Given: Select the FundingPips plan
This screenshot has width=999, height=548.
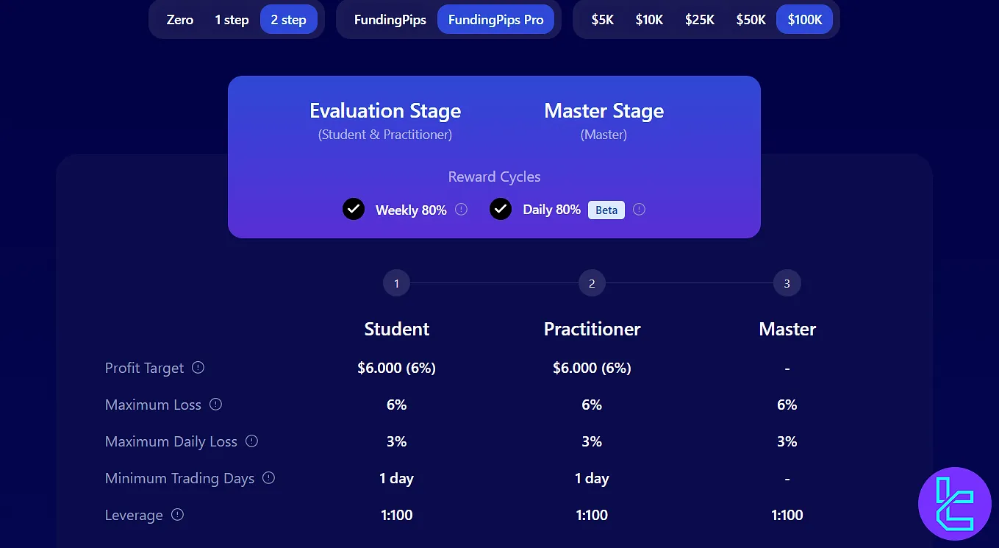Looking at the screenshot, I should click(x=389, y=19).
